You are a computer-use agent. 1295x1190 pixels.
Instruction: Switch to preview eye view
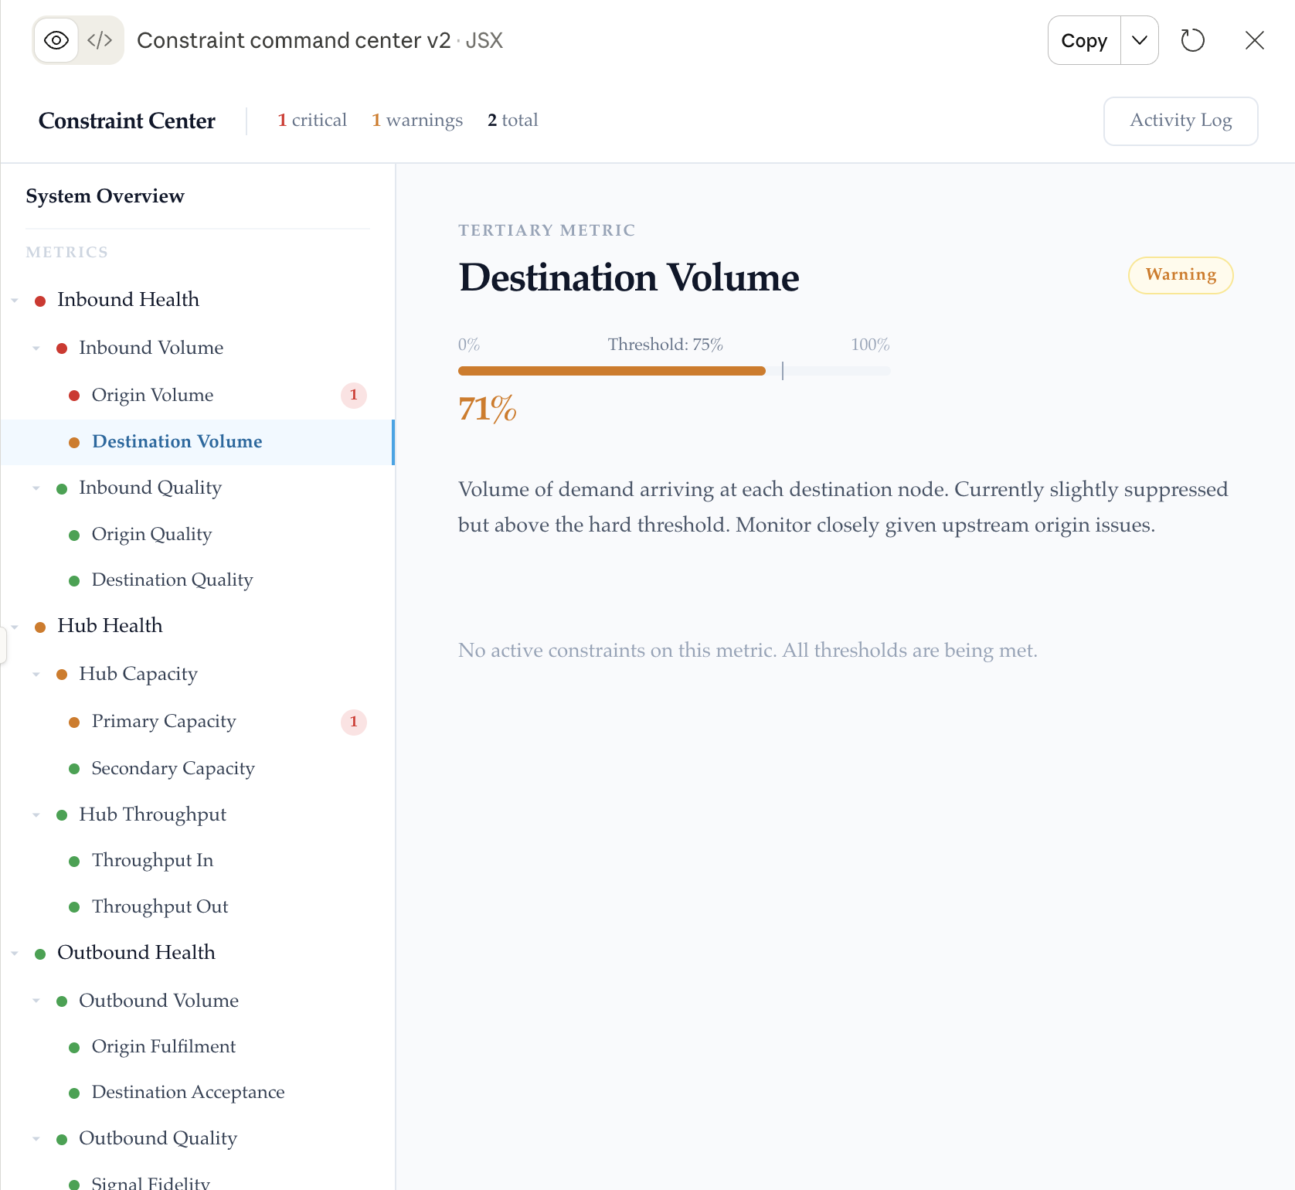(x=56, y=40)
